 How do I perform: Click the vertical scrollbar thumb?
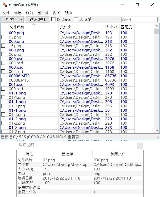point(157,31)
